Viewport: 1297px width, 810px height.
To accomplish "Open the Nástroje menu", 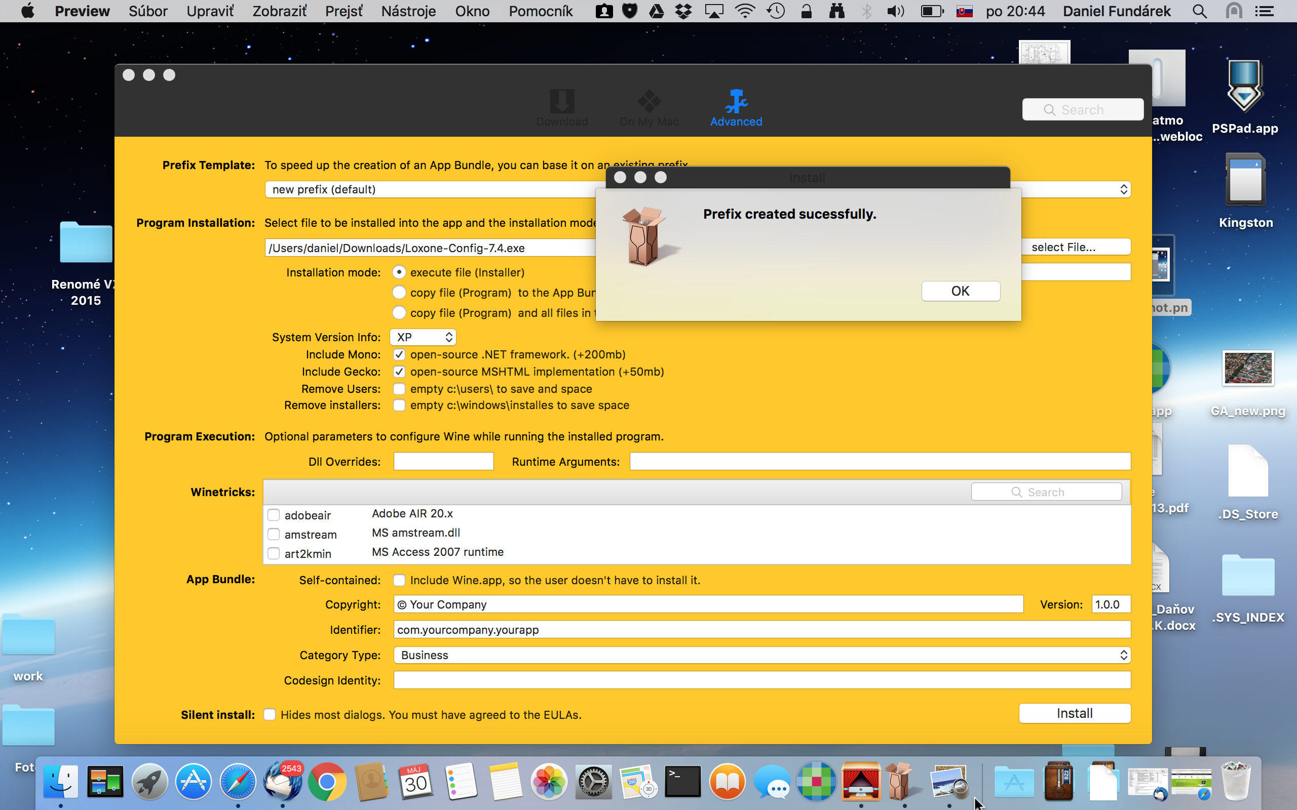I will point(408,11).
